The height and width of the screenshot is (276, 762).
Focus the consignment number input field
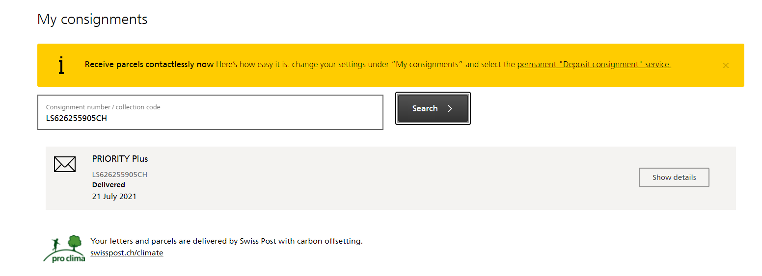pyautogui.click(x=210, y=118)
